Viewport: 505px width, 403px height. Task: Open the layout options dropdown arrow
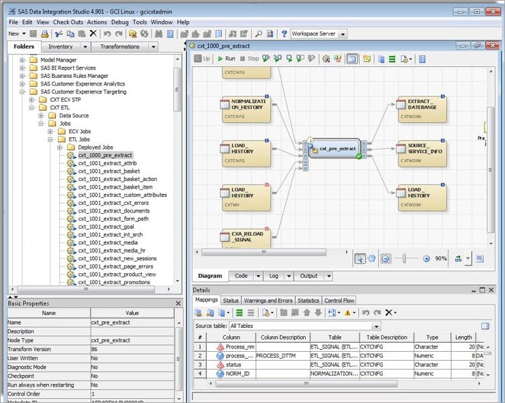point(467,259)
